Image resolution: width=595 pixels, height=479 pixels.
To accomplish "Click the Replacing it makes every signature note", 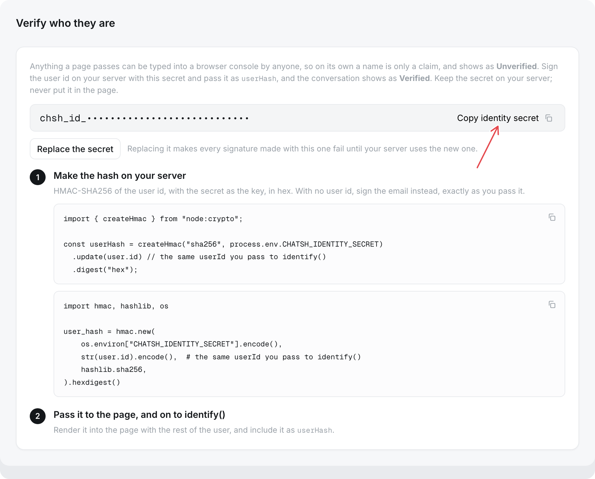I will point(302,149).
